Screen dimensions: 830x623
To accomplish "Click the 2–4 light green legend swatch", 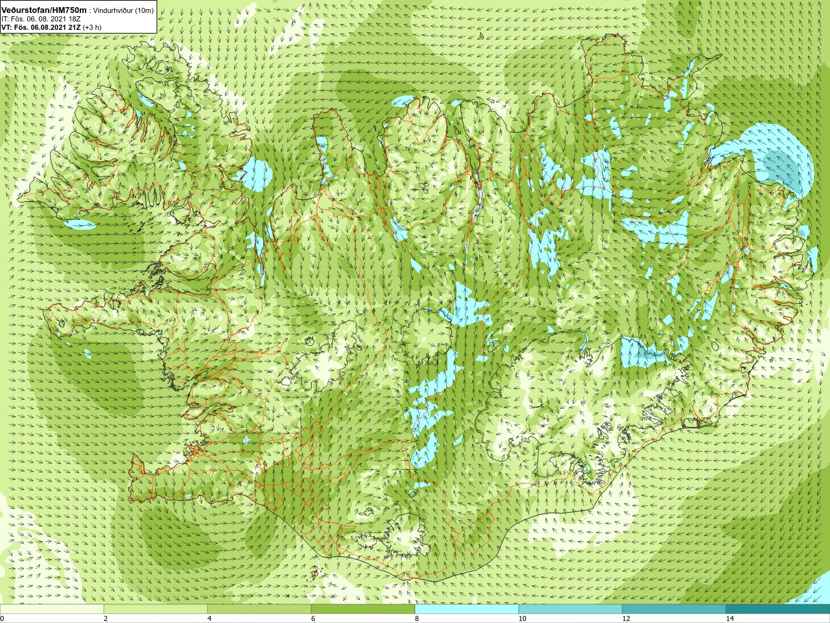I will 156,609.
